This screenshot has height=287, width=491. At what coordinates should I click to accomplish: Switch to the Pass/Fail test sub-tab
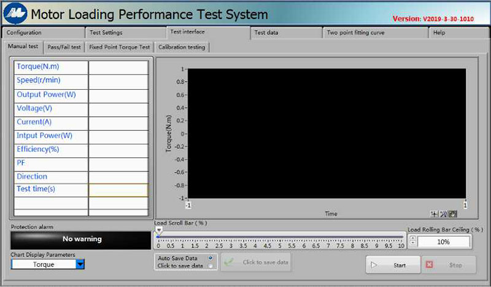pyautogui.click(x=64, y=47)
